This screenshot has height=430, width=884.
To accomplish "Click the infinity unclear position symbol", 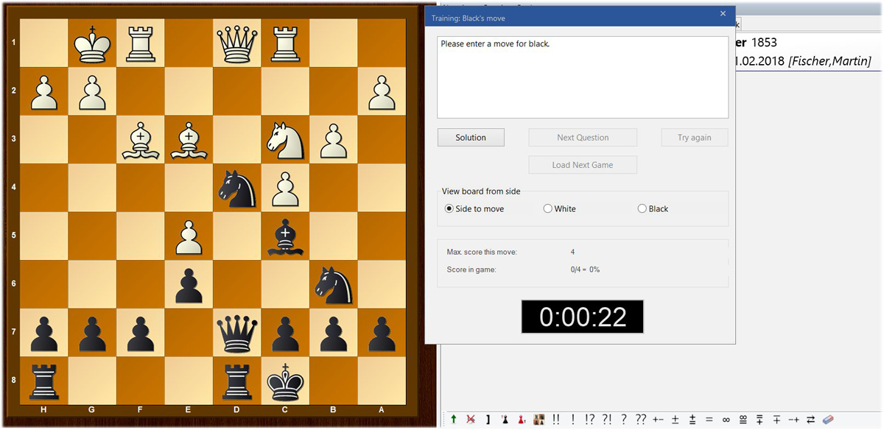I will (726, 419).
